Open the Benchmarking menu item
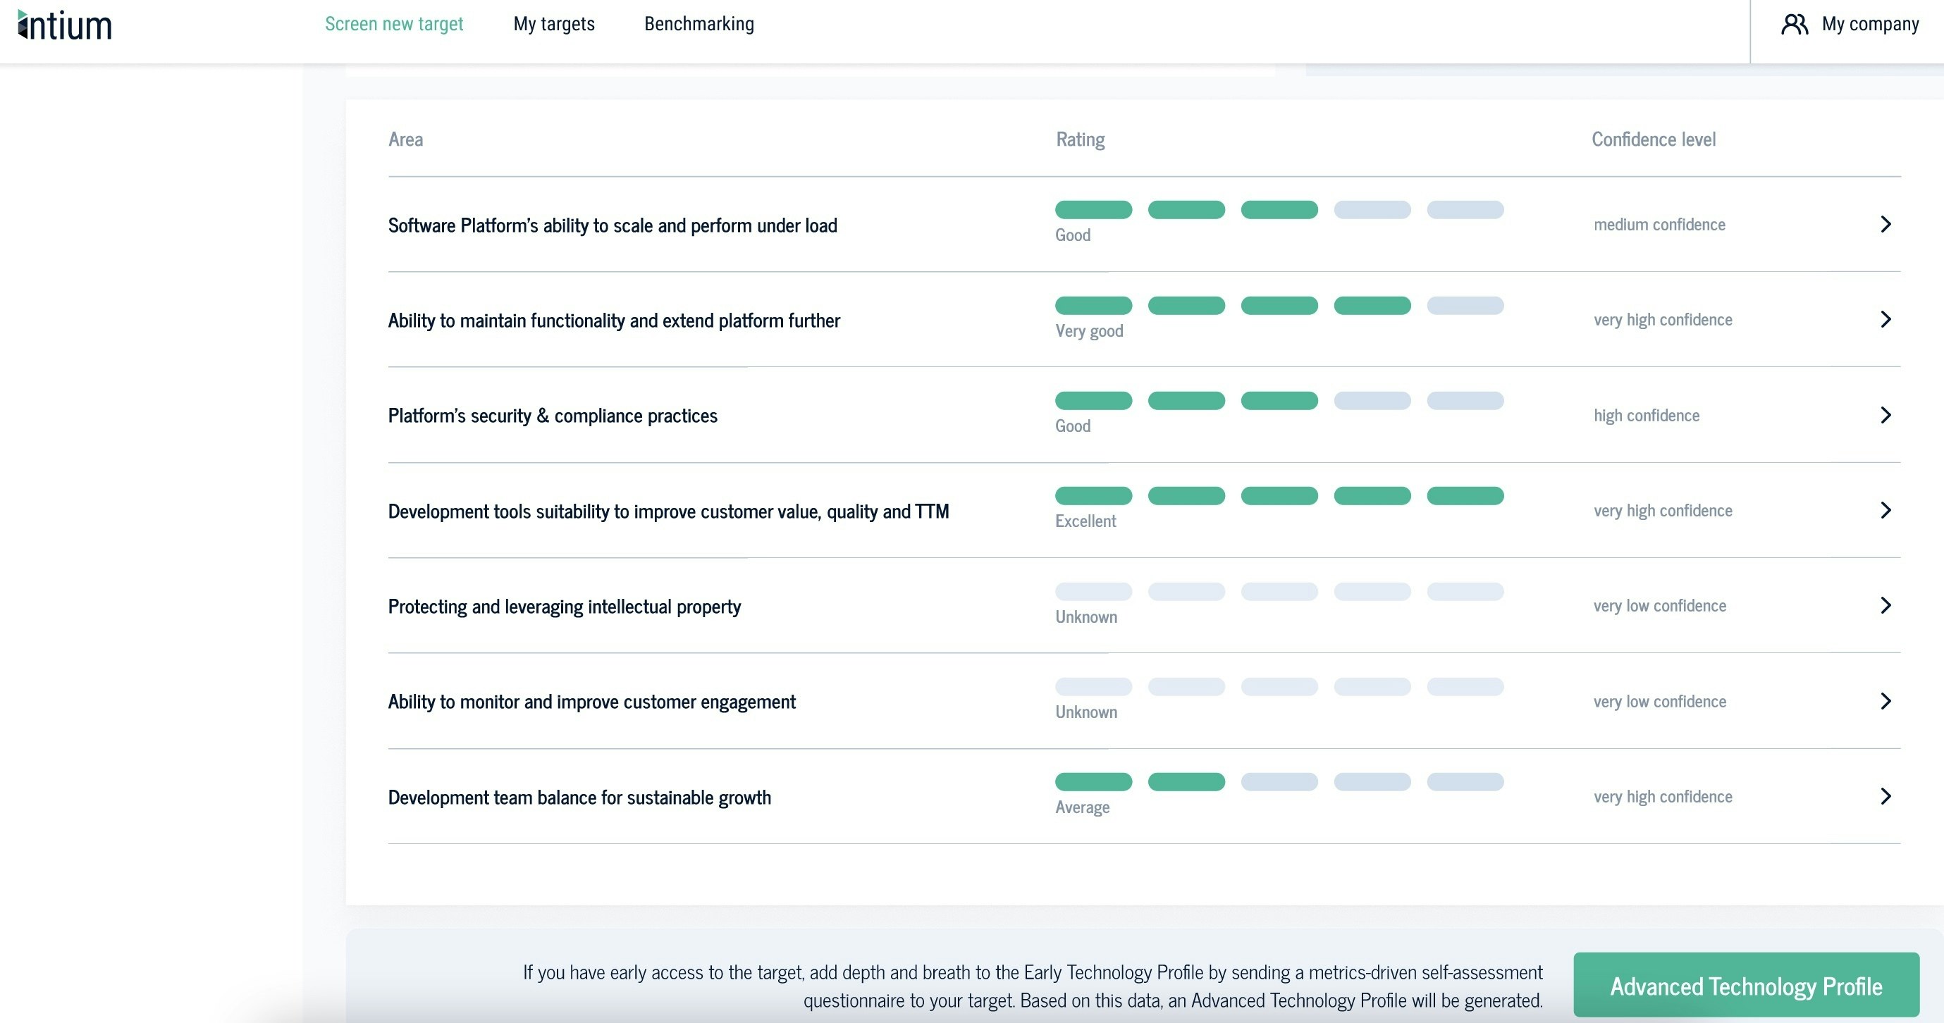 (x=699, y=24)
